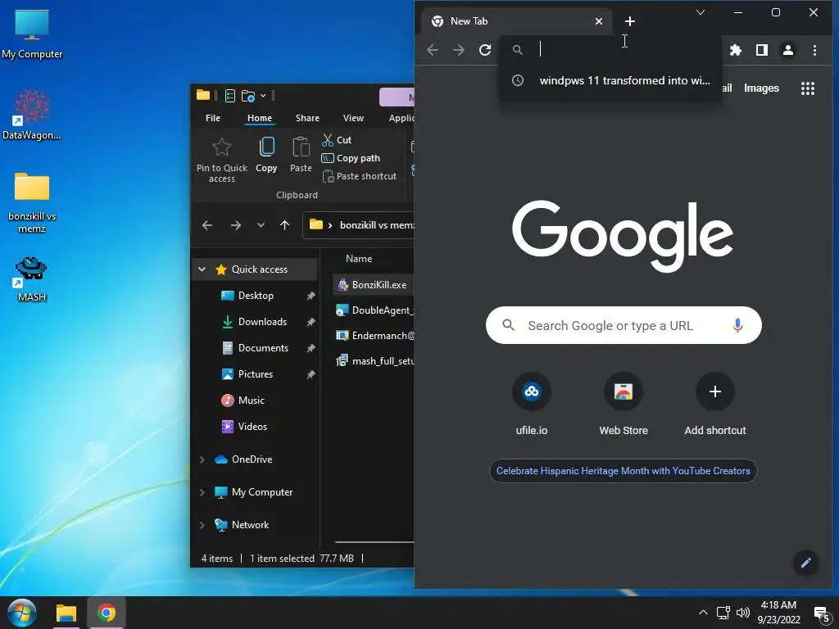The width and height of the screenshot is (839, 629).
Task: Click the Copy button in Explorer ribbon
Action: pos(266,155)
